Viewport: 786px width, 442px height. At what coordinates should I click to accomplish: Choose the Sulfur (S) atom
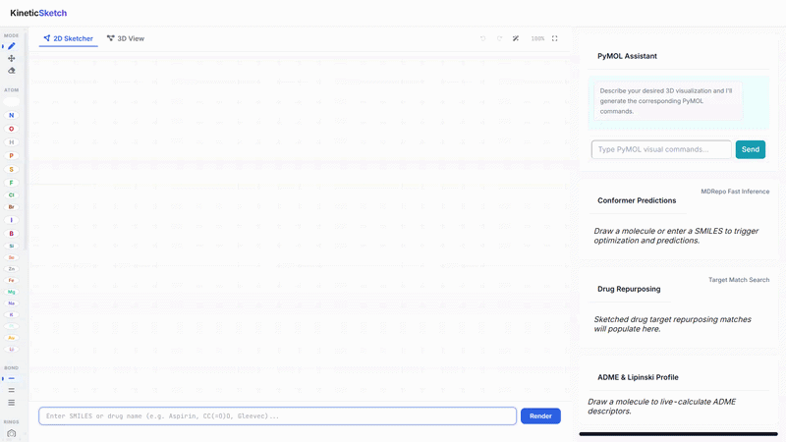click(x=12, y=169)
